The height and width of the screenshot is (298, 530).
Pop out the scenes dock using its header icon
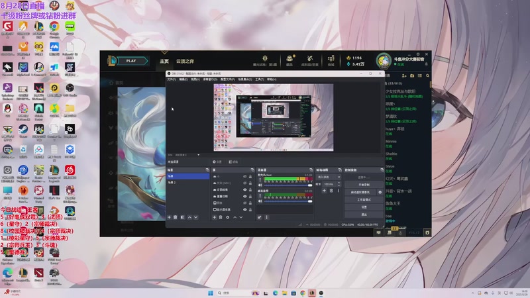click(207, 170)
